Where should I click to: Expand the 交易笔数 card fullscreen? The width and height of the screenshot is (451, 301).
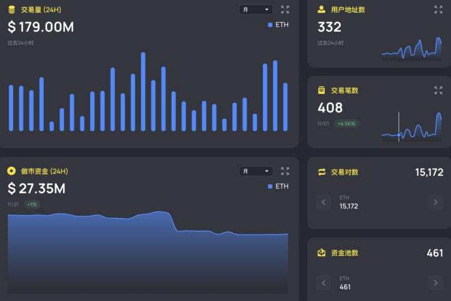tap(438, 90)
